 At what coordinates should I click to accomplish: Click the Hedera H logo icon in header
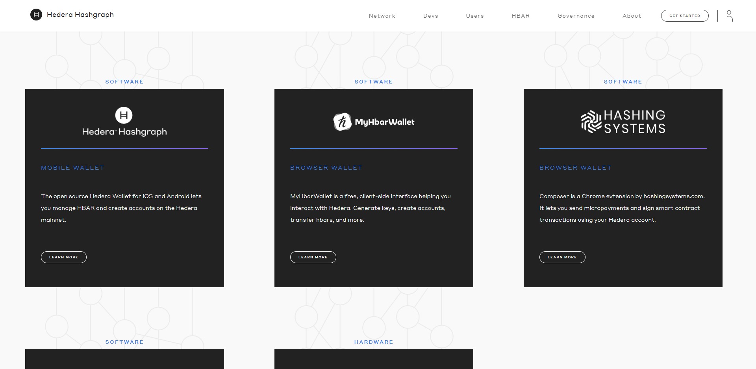[x=36, y=15]
